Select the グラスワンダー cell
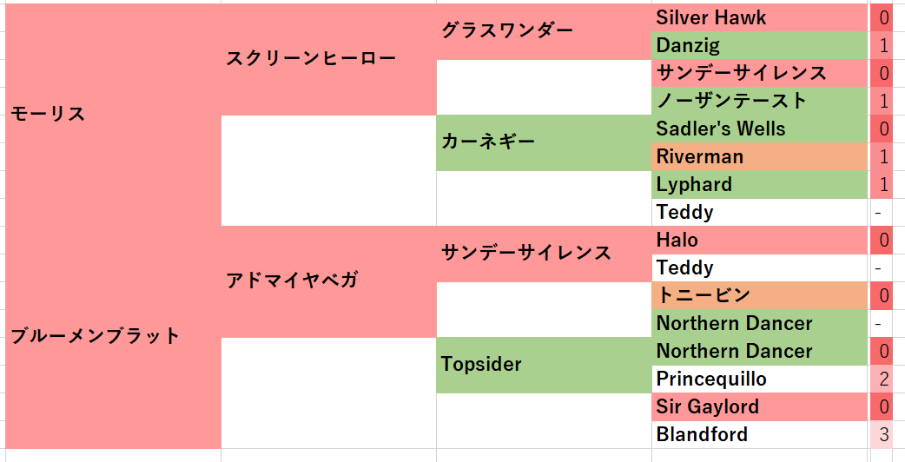The image size is (905, 462). point(544,31)
